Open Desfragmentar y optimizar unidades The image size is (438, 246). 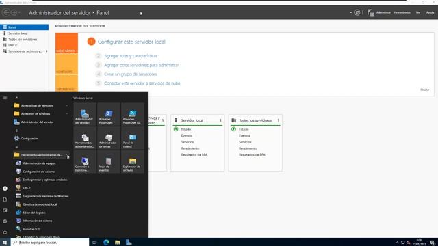pos(41,180)
